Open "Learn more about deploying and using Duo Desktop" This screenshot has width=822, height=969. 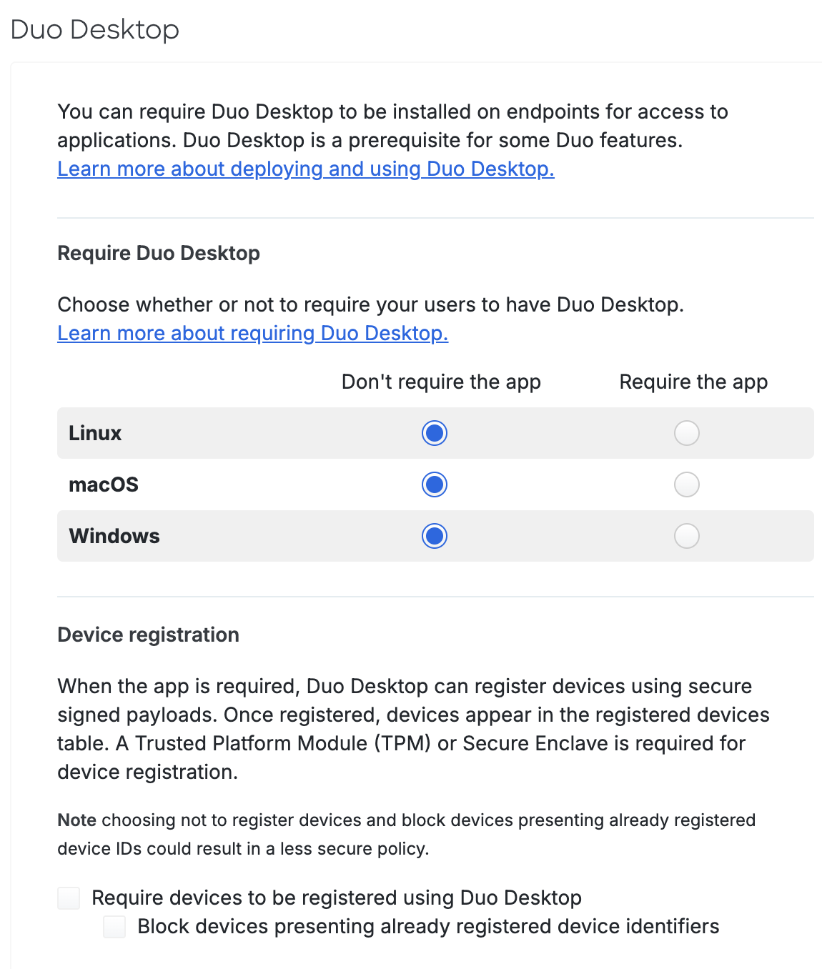(x=305, y=169)
